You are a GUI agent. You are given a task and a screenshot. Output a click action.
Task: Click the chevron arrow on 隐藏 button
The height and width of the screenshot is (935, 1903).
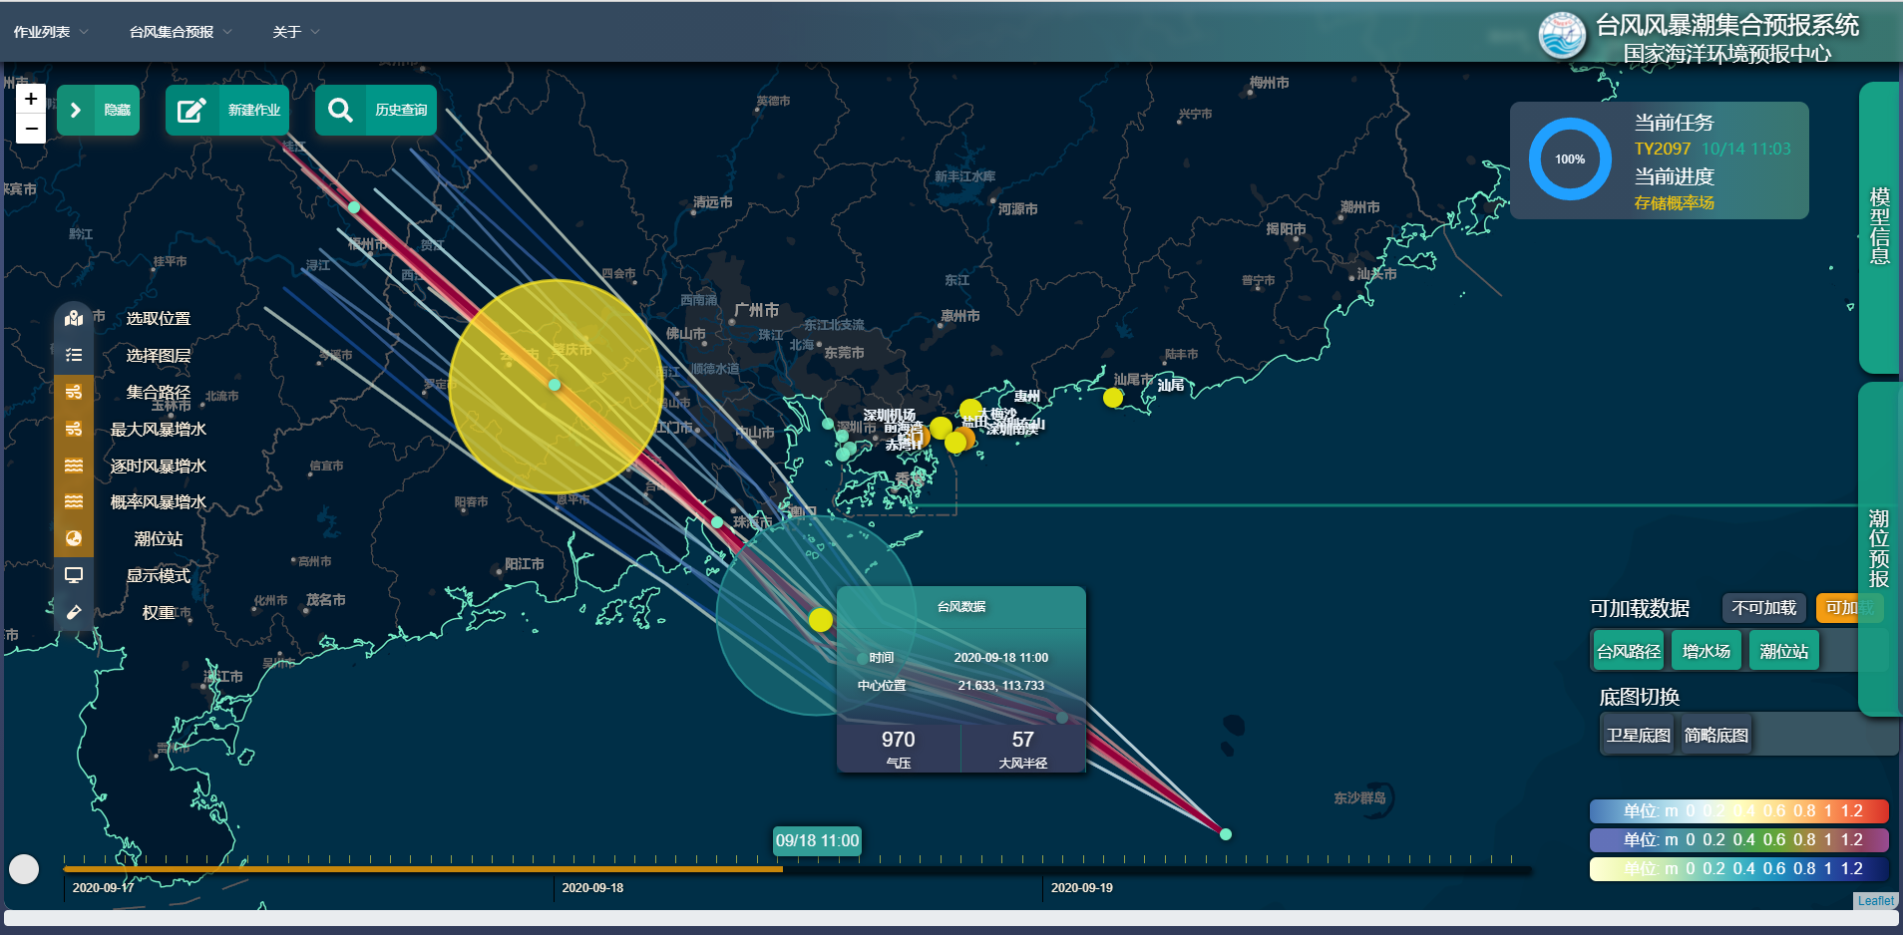tap(76, 110)
